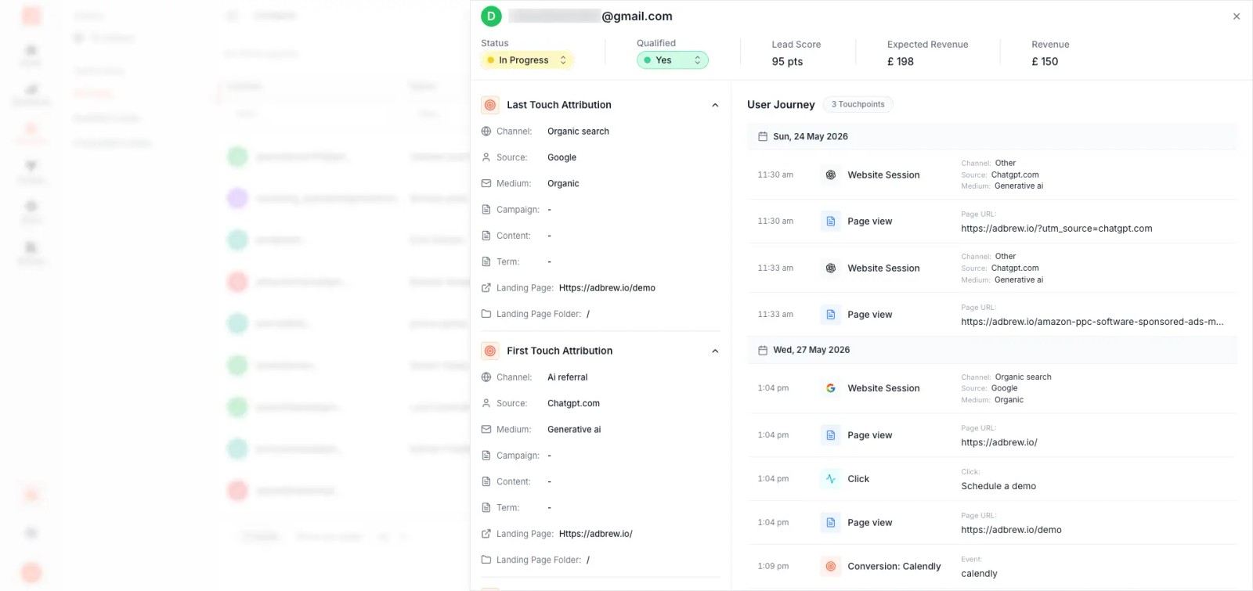This screenshot has width=1253, height=591.
Task: Click ChatGPT icon of 11:33 am website session
Action: tap(831, 268)
